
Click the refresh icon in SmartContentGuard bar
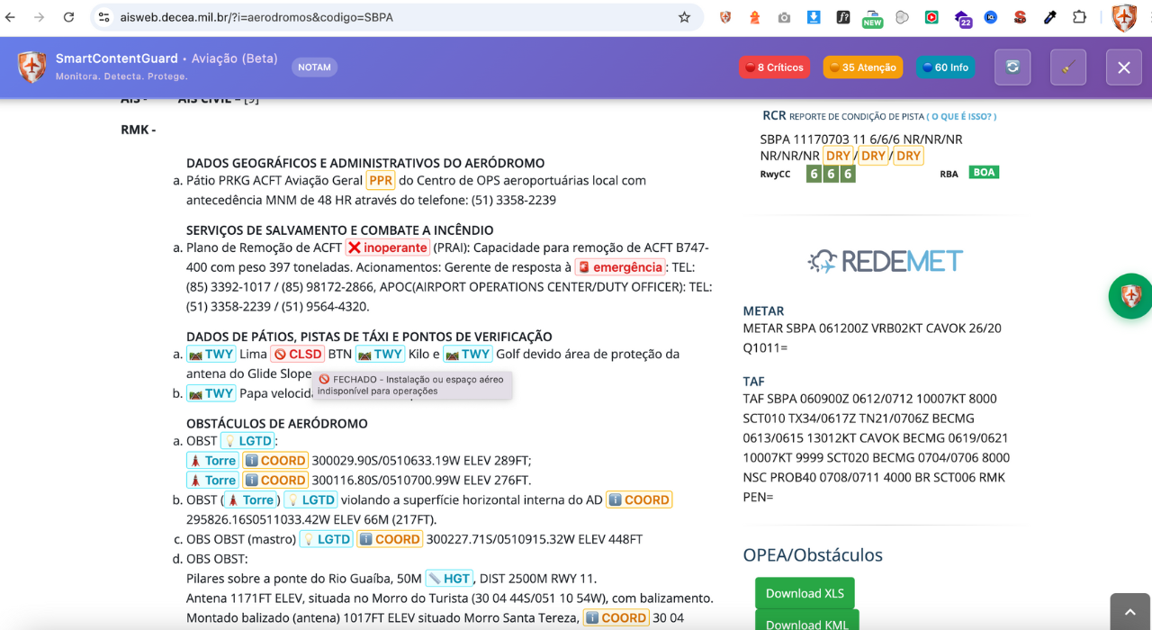1012,67
